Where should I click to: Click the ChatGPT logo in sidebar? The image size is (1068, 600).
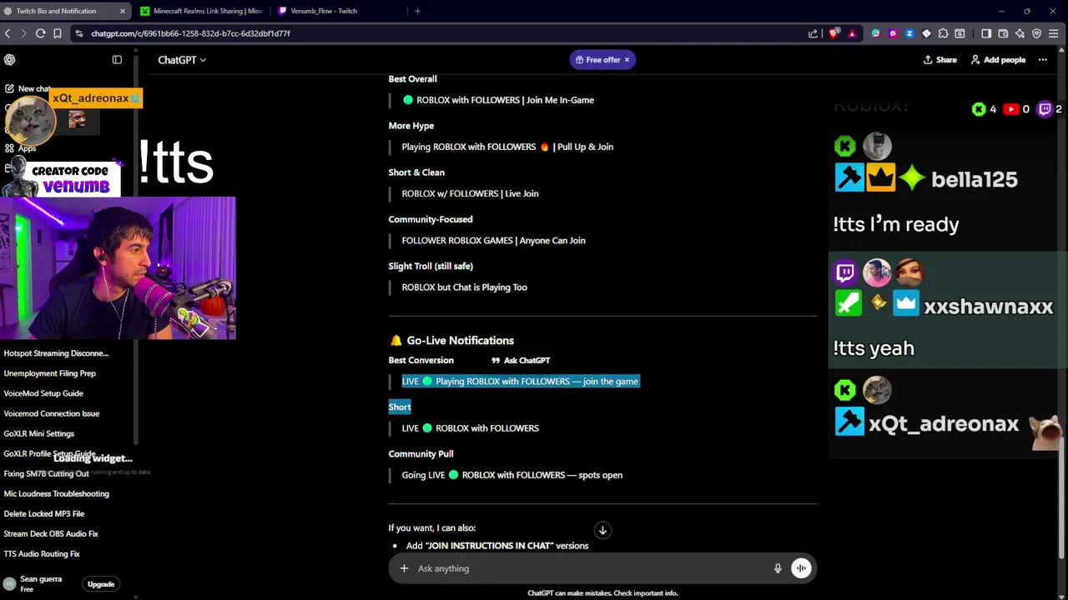tap(10, 60)
